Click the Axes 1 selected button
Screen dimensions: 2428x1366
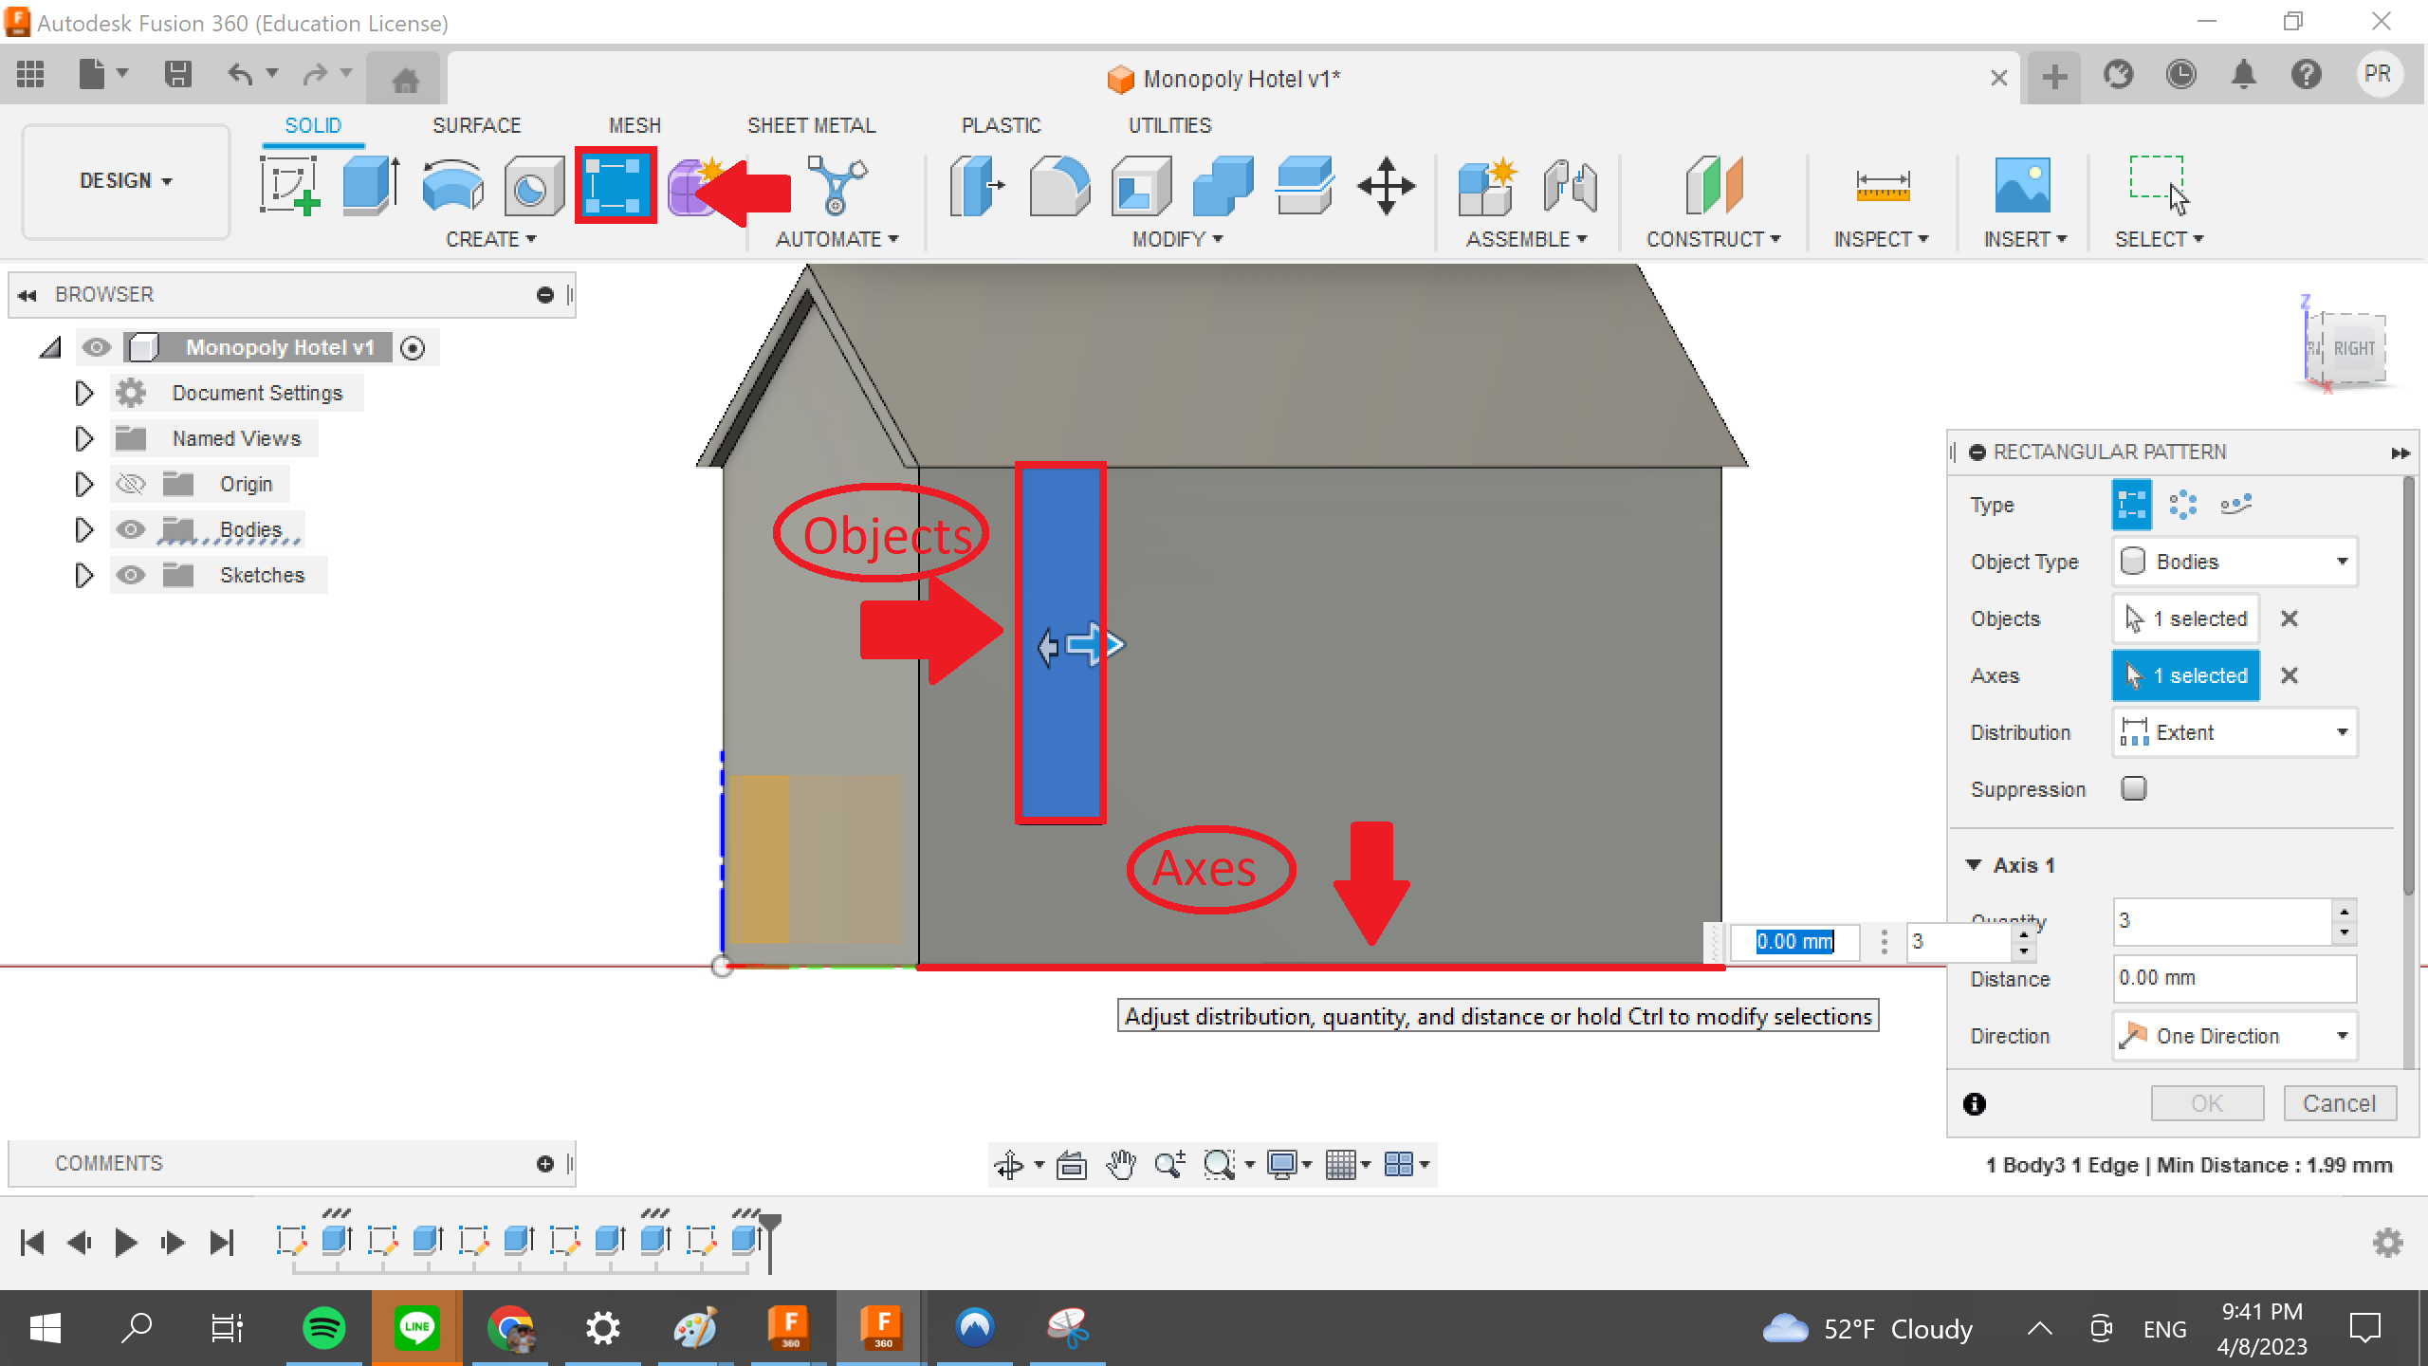(x=2186, y=675)
